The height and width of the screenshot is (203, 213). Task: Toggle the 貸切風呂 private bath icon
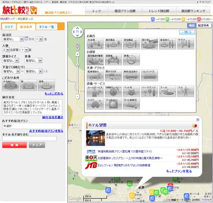coord(131,44)
